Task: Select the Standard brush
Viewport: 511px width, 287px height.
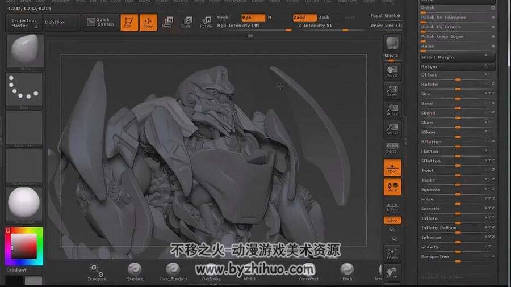Action: [135, 272]
